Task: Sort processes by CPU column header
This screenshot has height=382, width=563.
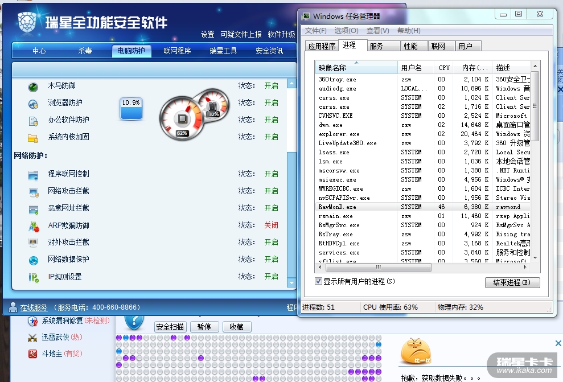Action: [x=444, y=68]
